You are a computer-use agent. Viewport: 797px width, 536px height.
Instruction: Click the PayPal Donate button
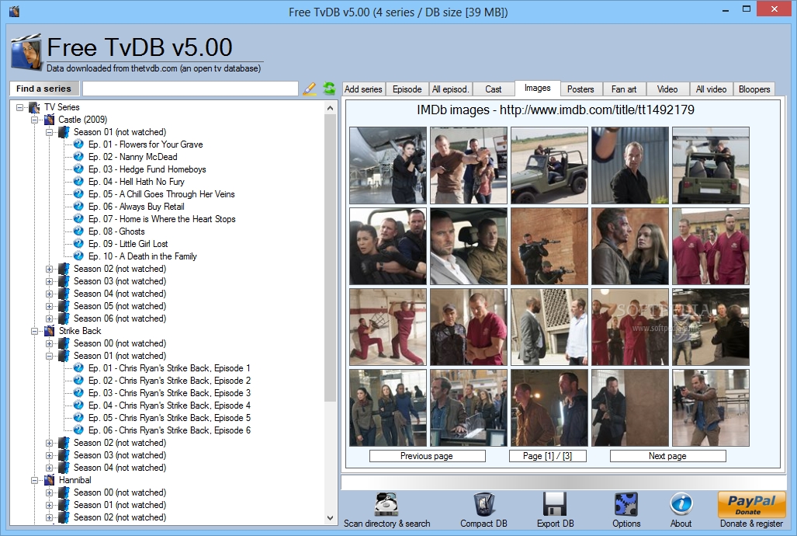(751, 504)
